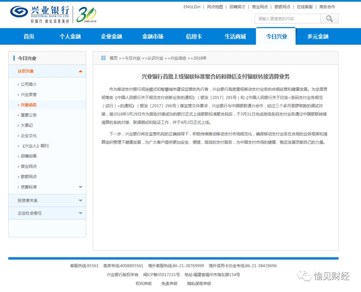Click the 地址:福建省福州市湖东路154号 footer text
This screenshot has height=292, width=361.
212,275
